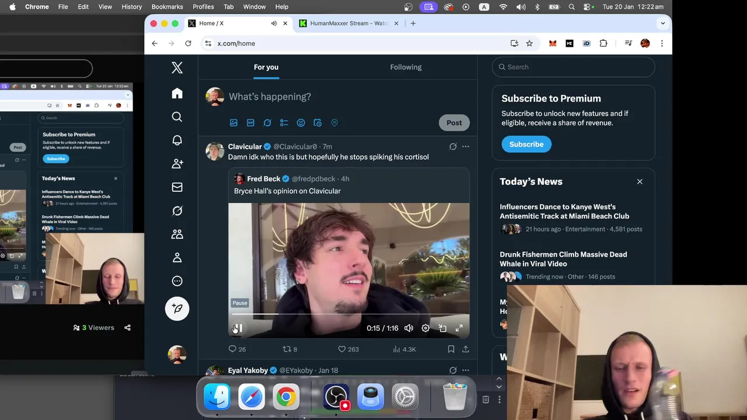Screen dimensions: 747x420
Task: Enter video fullscreen mode
Action: pyautogui.click(x=459, y=328)
